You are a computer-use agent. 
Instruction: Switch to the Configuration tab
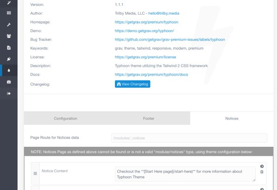coord(66,118)
